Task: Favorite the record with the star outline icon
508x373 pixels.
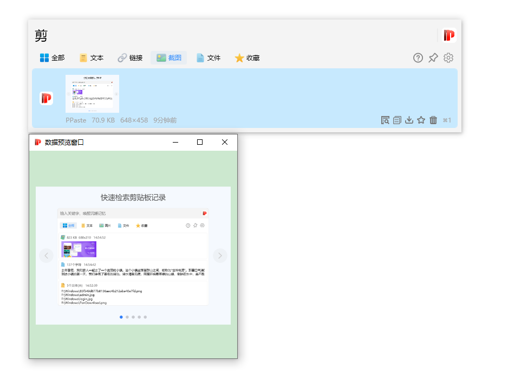Action: (421, 120)
